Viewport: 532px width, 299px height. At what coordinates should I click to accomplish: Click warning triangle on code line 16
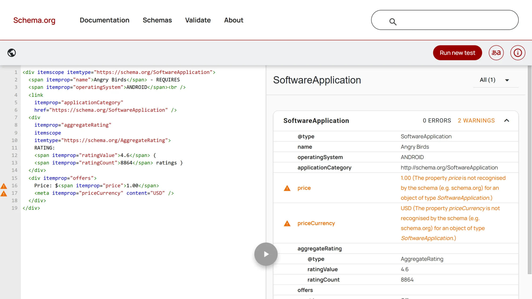click(4, 186)
